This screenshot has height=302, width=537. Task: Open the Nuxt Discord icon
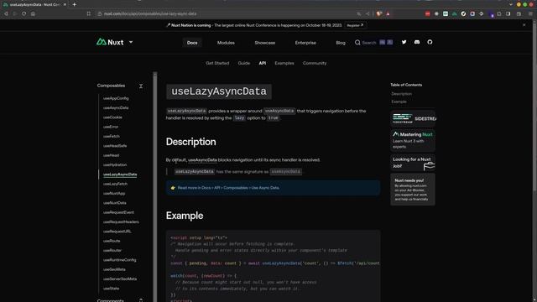coord(417,42)
